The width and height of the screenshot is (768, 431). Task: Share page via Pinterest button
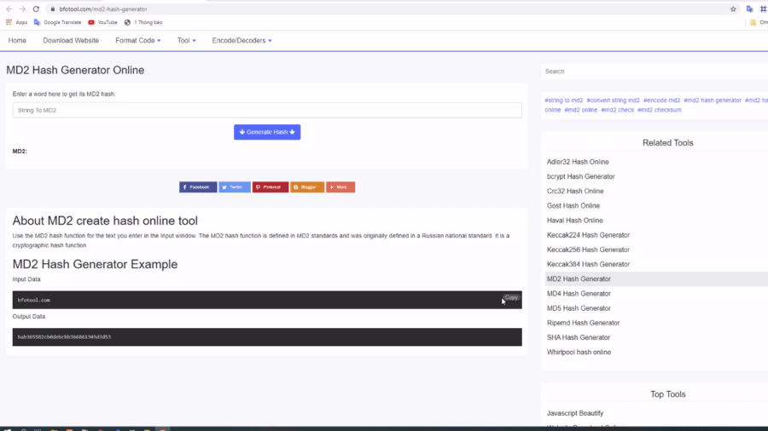click(271, 187)
